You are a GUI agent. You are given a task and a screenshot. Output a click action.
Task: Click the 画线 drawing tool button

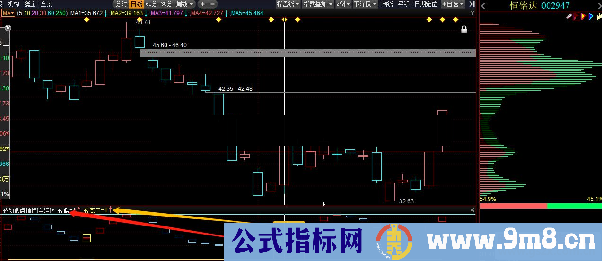pos(387,4)
